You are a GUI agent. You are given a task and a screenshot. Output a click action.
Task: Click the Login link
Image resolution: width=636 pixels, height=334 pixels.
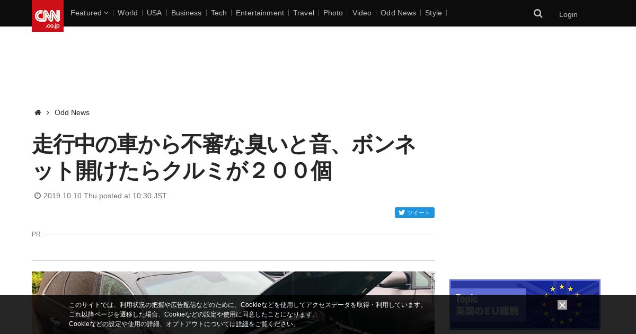[x=568, y=14]
